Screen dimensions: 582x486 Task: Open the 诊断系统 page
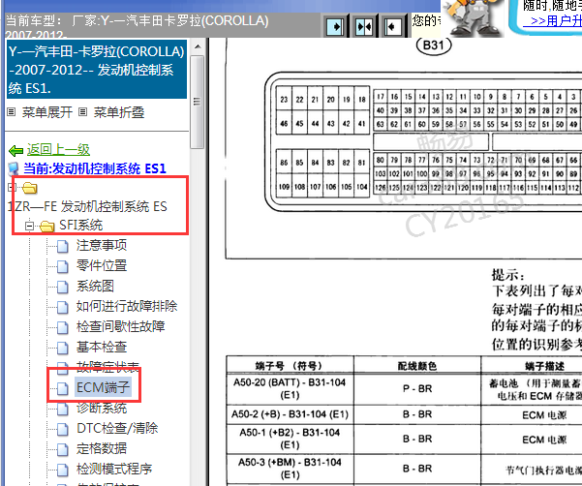click(x=102, y=408)
